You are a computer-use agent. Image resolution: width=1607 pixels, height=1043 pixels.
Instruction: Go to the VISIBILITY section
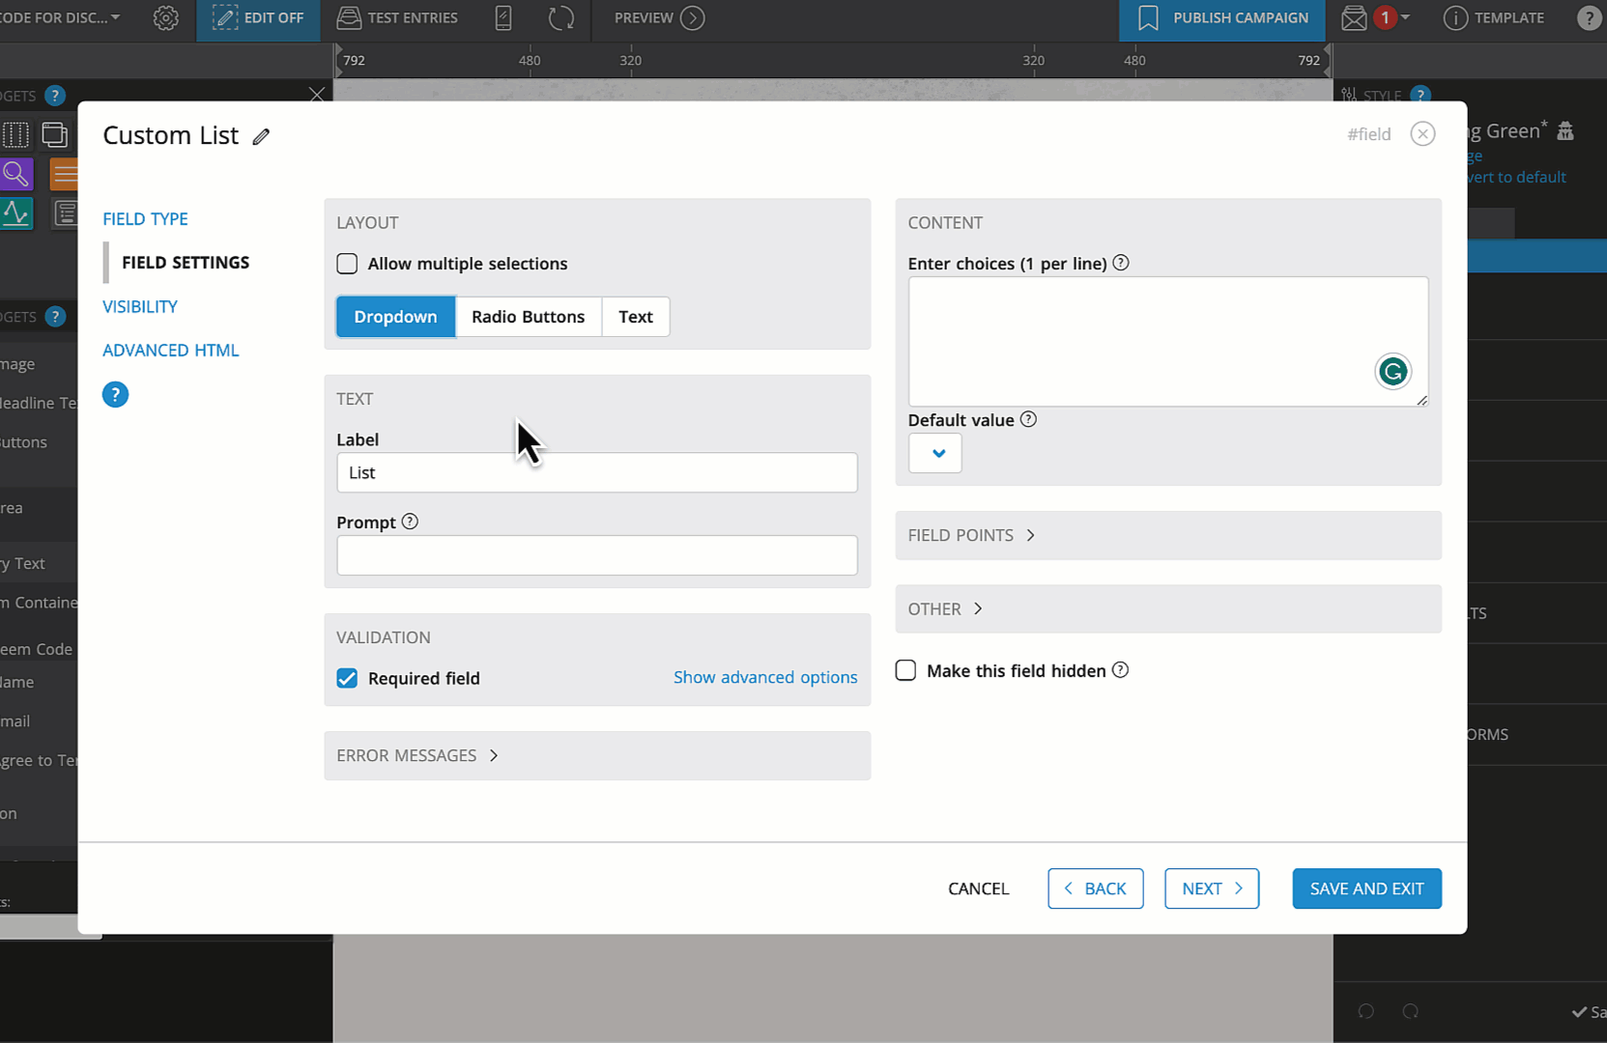(x=139, y=306)
